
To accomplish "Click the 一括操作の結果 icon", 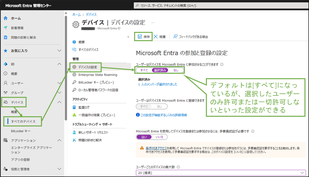I will click(x=74, y=115).
